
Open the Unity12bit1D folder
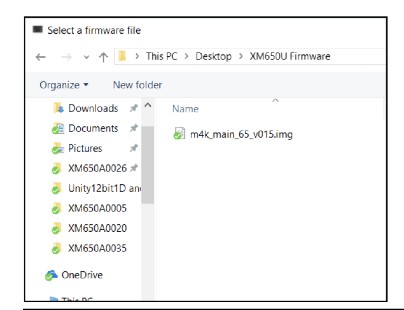tap(104, 188)
